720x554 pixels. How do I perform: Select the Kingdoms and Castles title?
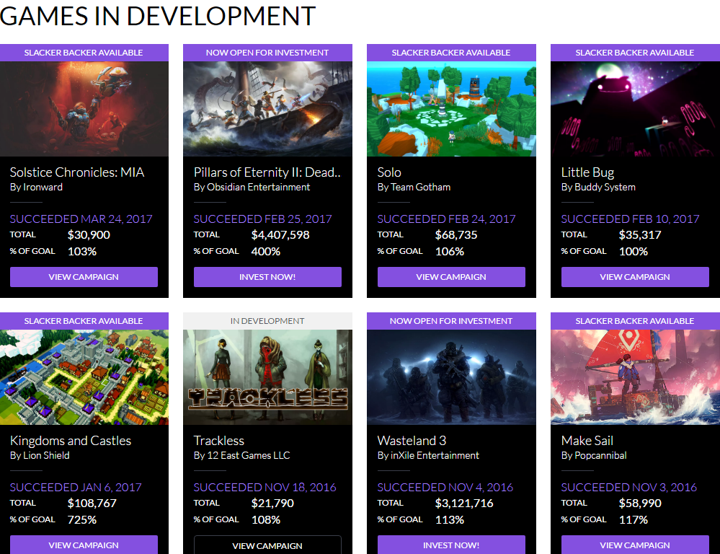(x=71, y=441)
